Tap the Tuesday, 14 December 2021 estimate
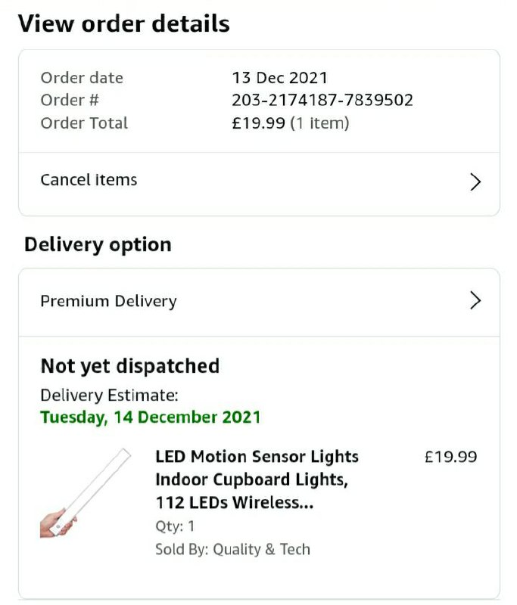 (x=151, y=417)
